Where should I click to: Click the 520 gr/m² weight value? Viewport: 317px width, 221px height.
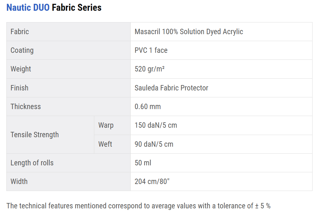point(149,69)
